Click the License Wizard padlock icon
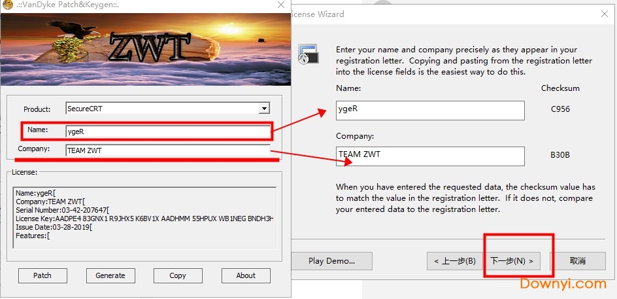617x299 pixels. pyautogui.click(x=308, y=54)
